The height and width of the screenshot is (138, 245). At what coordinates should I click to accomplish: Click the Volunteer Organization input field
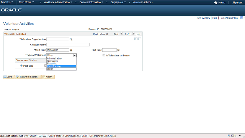coord(58,39)
